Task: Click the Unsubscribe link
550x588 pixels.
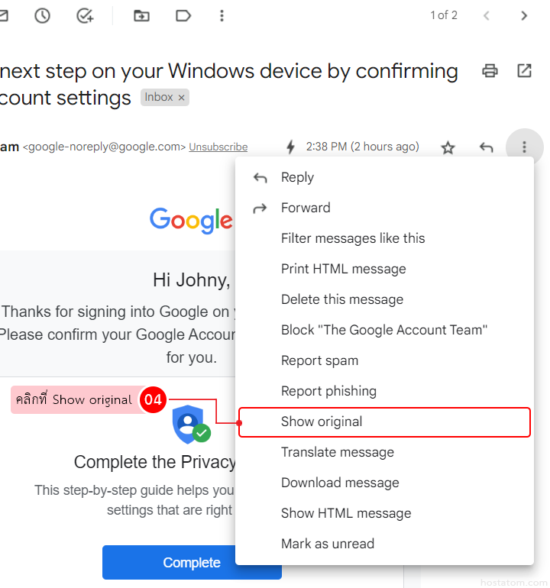Action: pos(218,147)
